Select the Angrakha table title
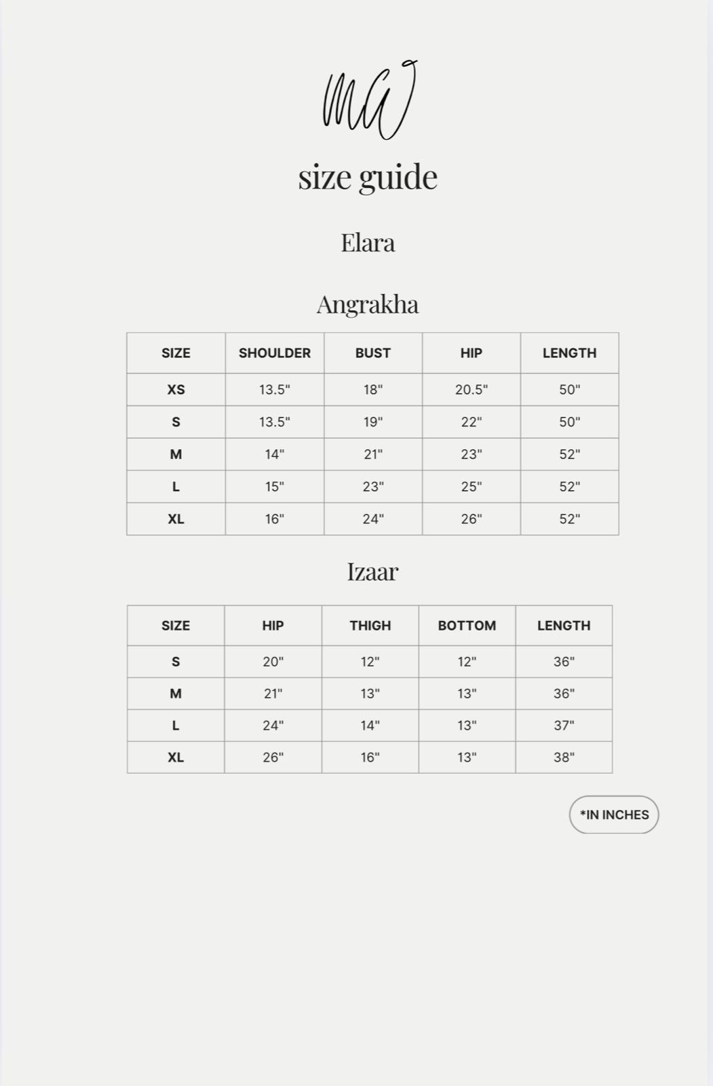Screen dimensions: 713x1086 (368, 304)
